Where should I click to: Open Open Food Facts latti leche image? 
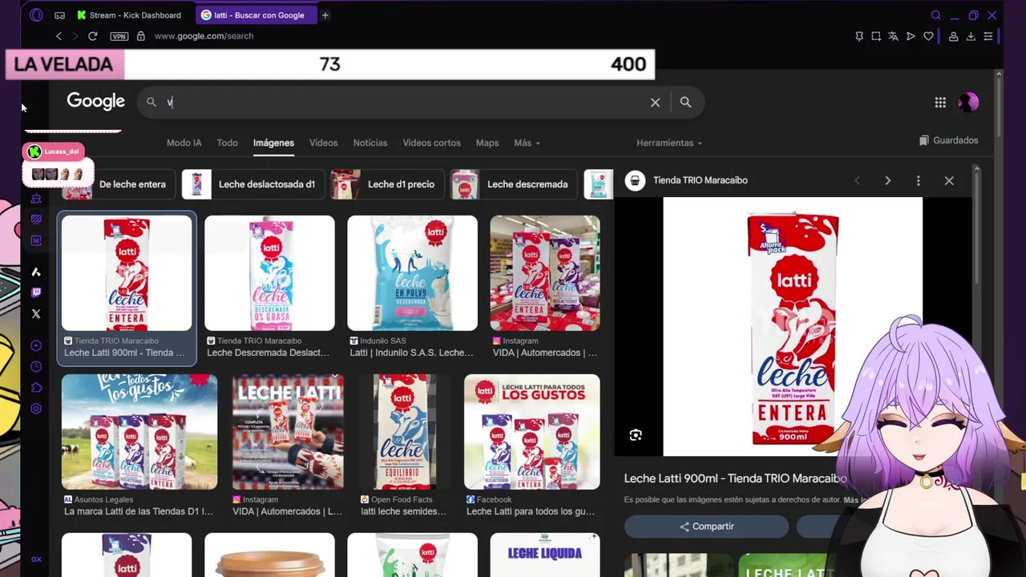(x=404, y=432)
